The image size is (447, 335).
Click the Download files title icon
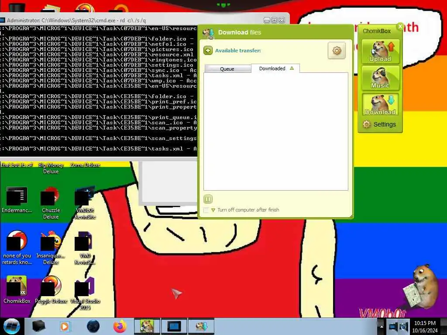209,33
